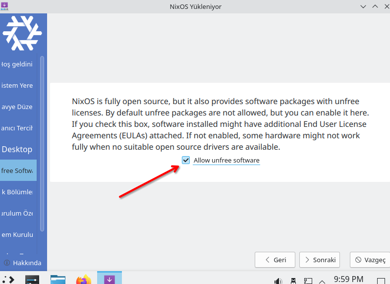Open the Dolphin file manager in taskbar
The image size is (390, 284).
(x=58, y=280)
